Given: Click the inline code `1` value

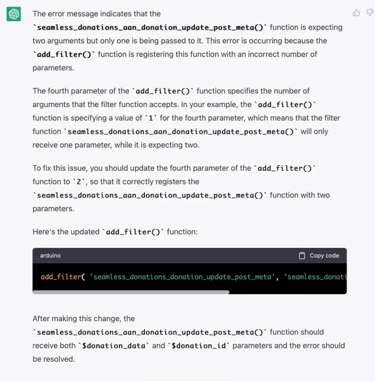Looking at the screenshot, I should click(x=151, y=118).
